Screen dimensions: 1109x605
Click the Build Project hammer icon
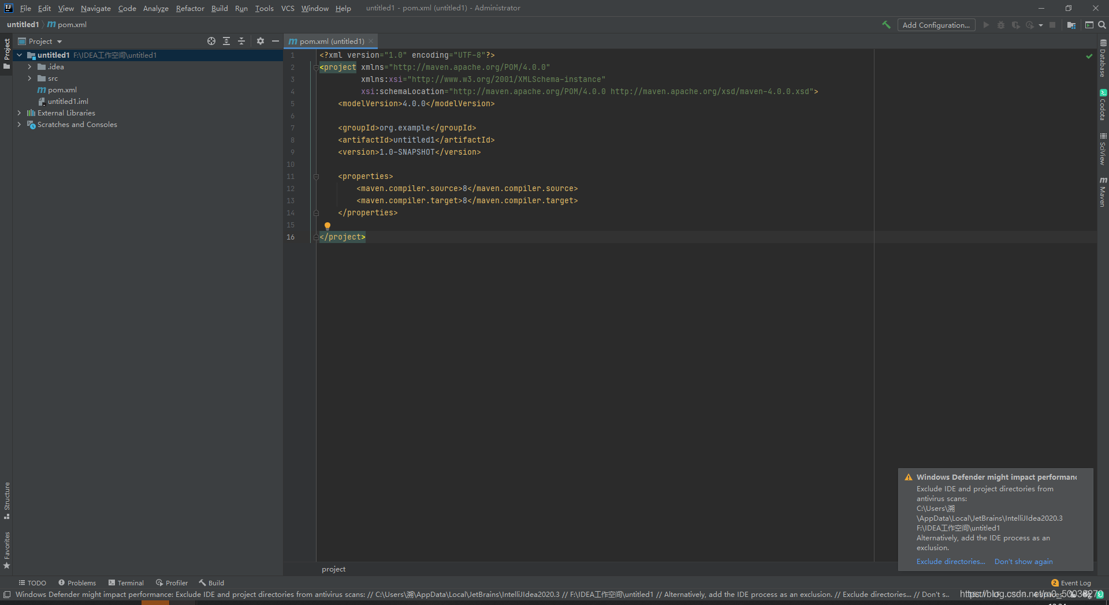[x=886, y=25]
